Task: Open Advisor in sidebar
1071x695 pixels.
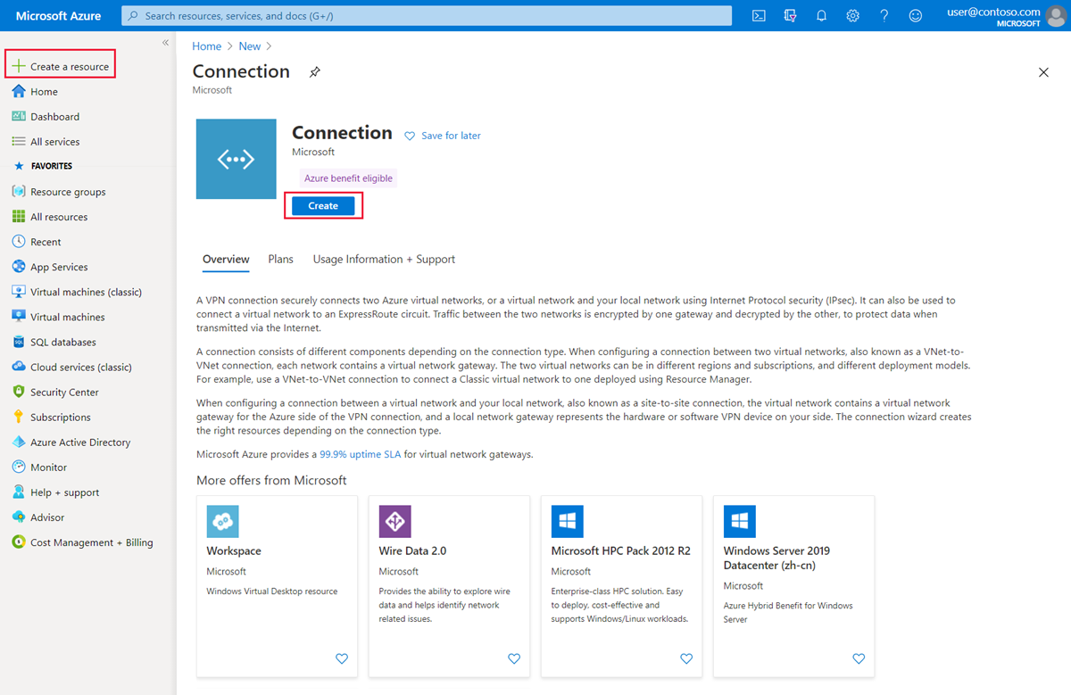Action: [38, 517]
